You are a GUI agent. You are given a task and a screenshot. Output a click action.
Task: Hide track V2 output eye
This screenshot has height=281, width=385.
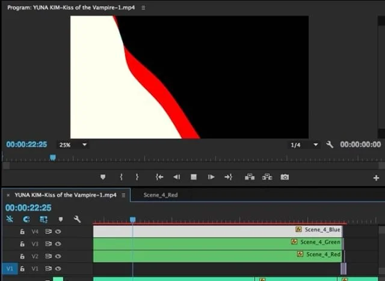tap(58, 256)
